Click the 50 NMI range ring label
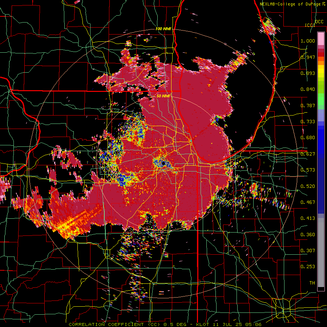Viewport: 327px width, 327px height. [163, 96]
